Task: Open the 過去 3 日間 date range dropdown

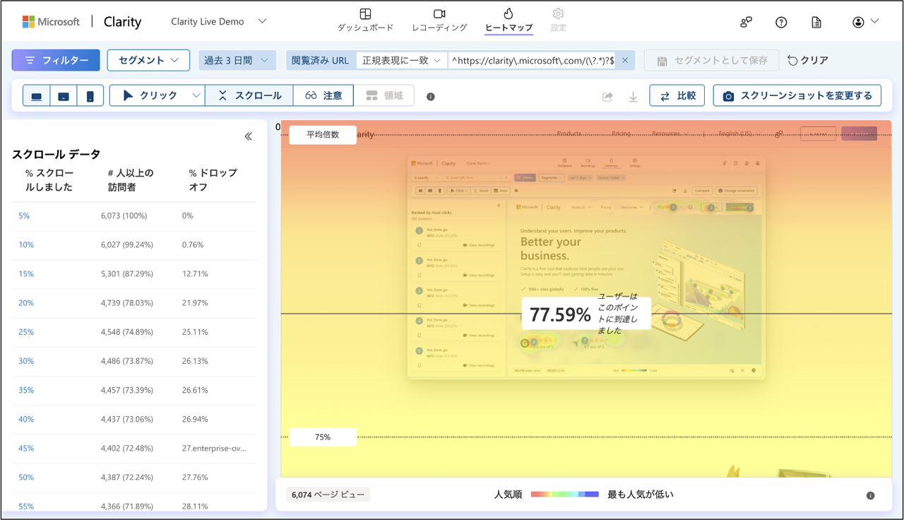Action: 237,60
